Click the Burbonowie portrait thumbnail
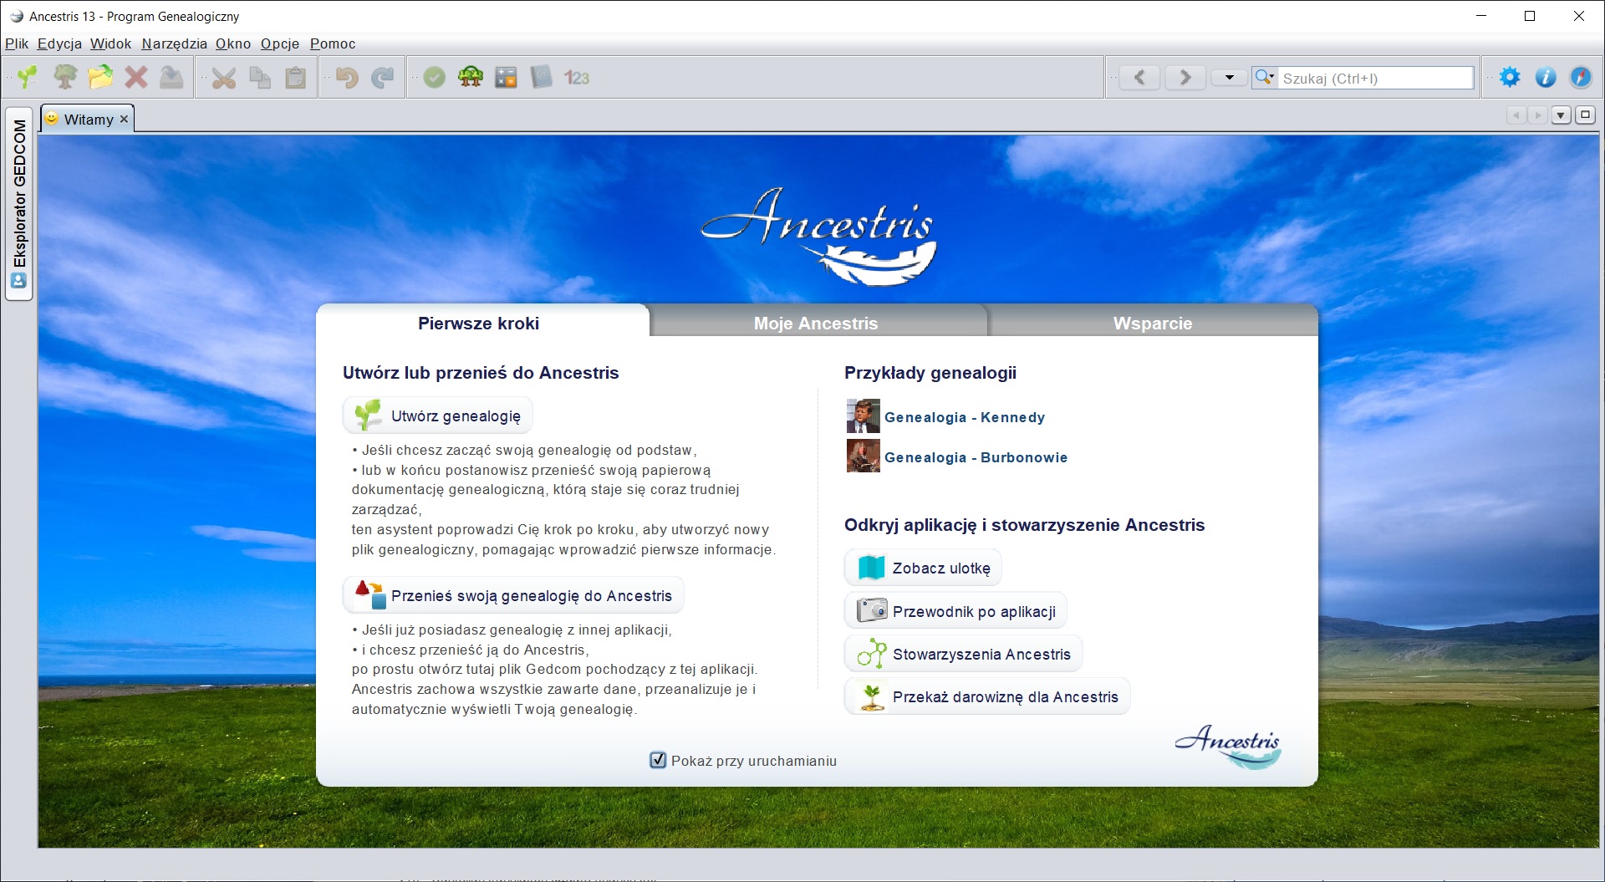Image resolution: width=1605 pixels, height=882 pixels. point(863,456)
